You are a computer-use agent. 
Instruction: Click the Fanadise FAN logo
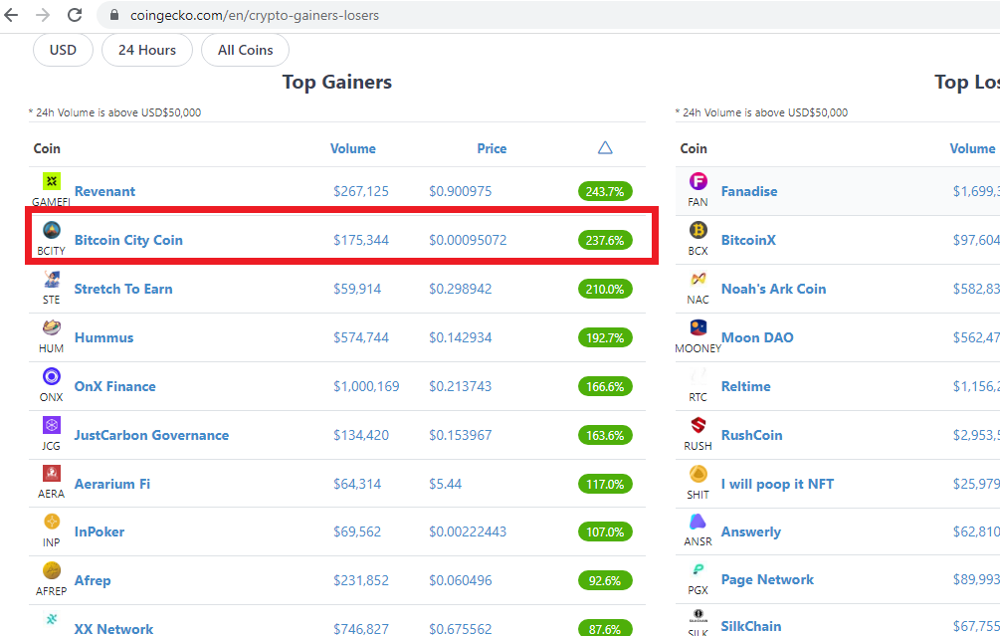coord(699,181)
